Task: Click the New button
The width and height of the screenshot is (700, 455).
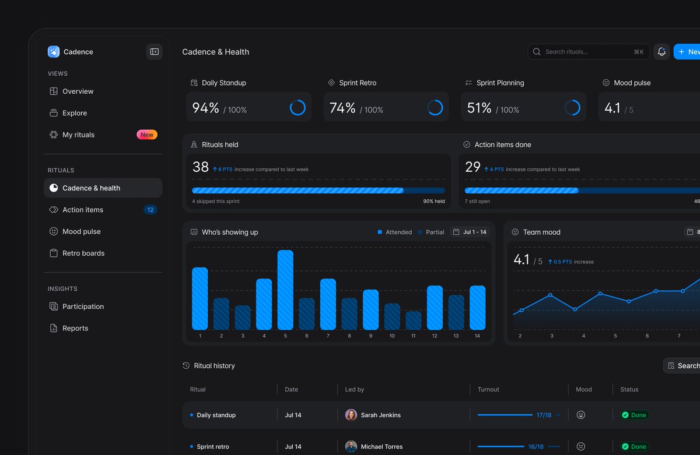Action: (687, 52)
